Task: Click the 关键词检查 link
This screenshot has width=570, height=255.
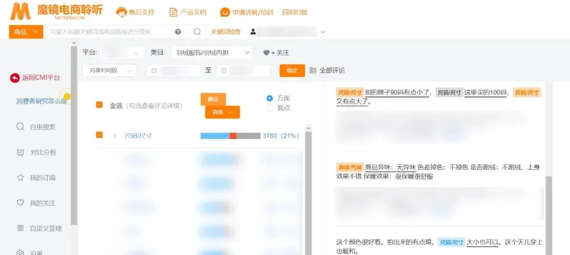Action: click(226, 32)
